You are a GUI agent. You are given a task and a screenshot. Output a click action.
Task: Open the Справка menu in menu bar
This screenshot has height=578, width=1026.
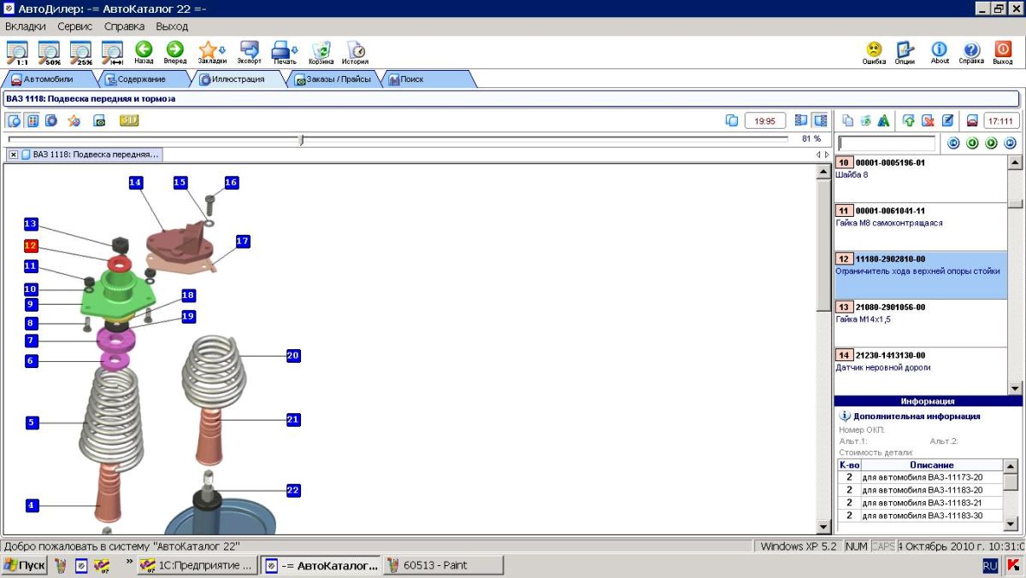[x=125, y=26]
